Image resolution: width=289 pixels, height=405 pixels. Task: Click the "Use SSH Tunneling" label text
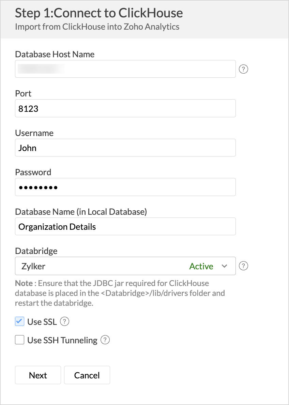[x=62, y=340]
